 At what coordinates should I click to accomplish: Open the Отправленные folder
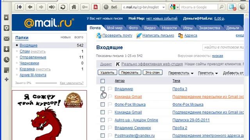[x=33, y=57]
